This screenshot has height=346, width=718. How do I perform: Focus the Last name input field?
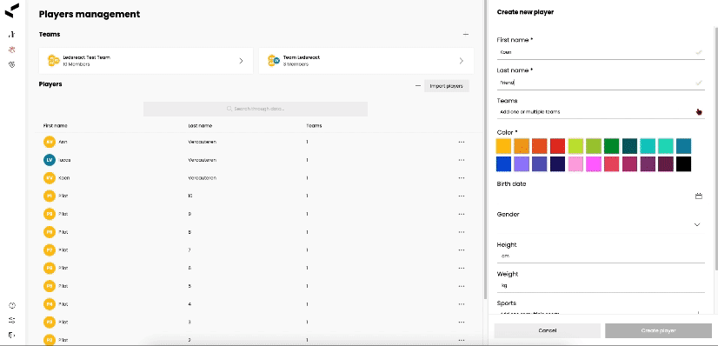601,83
